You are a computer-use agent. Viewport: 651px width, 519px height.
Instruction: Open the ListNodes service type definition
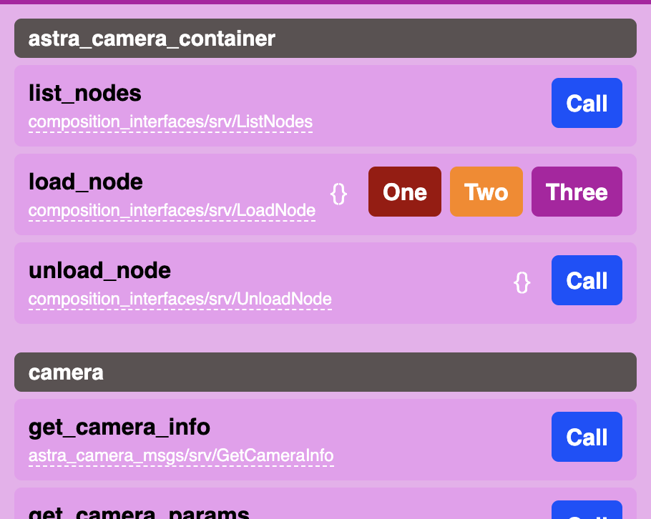coord(170,122)
